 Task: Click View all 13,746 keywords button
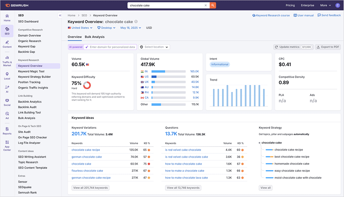pyautogui.click(x=183, y=188)
